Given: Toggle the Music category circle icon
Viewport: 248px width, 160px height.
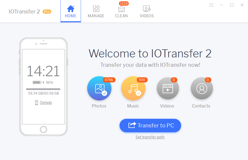Looking at the screenshot, I should point(133,88).
